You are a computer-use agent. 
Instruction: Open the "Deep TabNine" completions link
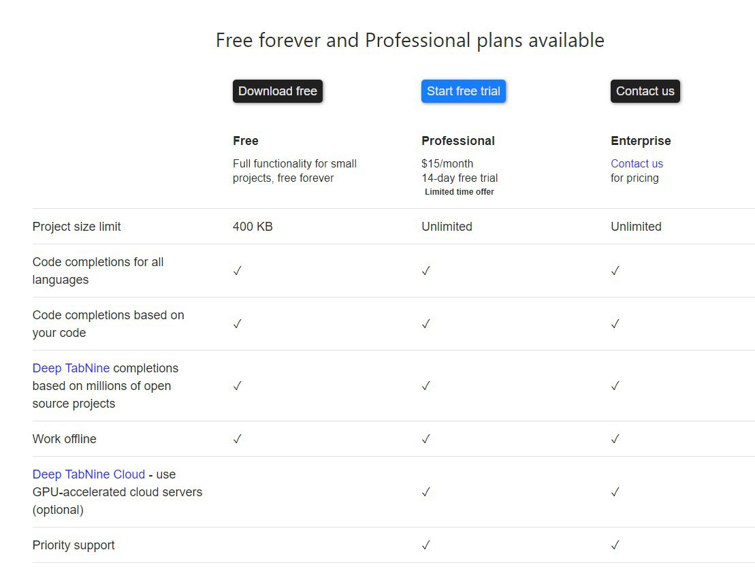[x=71, y=368]
